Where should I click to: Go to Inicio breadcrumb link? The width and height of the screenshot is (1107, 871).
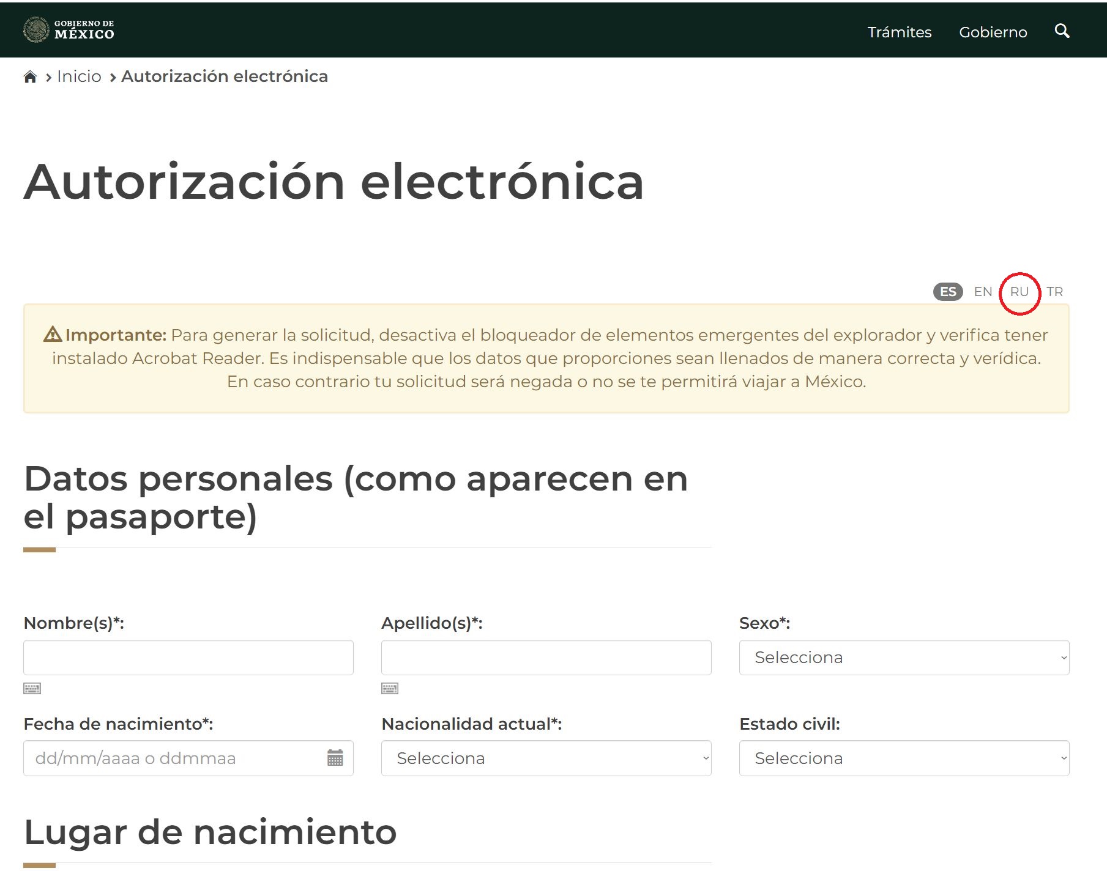79,76
